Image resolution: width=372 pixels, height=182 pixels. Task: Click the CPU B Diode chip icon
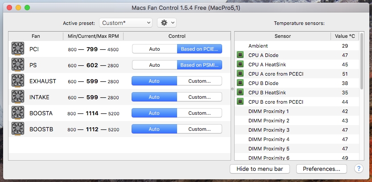[240, 83]
